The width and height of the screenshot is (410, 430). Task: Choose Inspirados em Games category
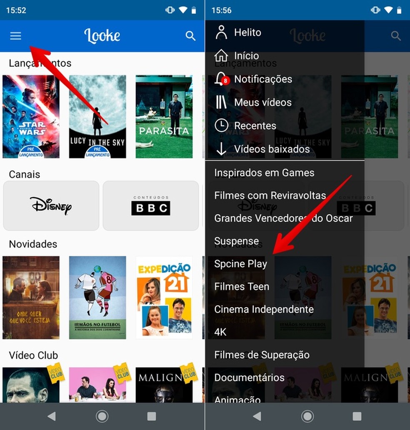pos(264,173)
